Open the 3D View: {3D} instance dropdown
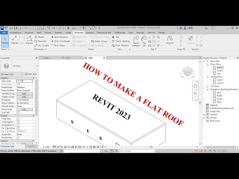 pyautogui.click(x=11, y=74)
